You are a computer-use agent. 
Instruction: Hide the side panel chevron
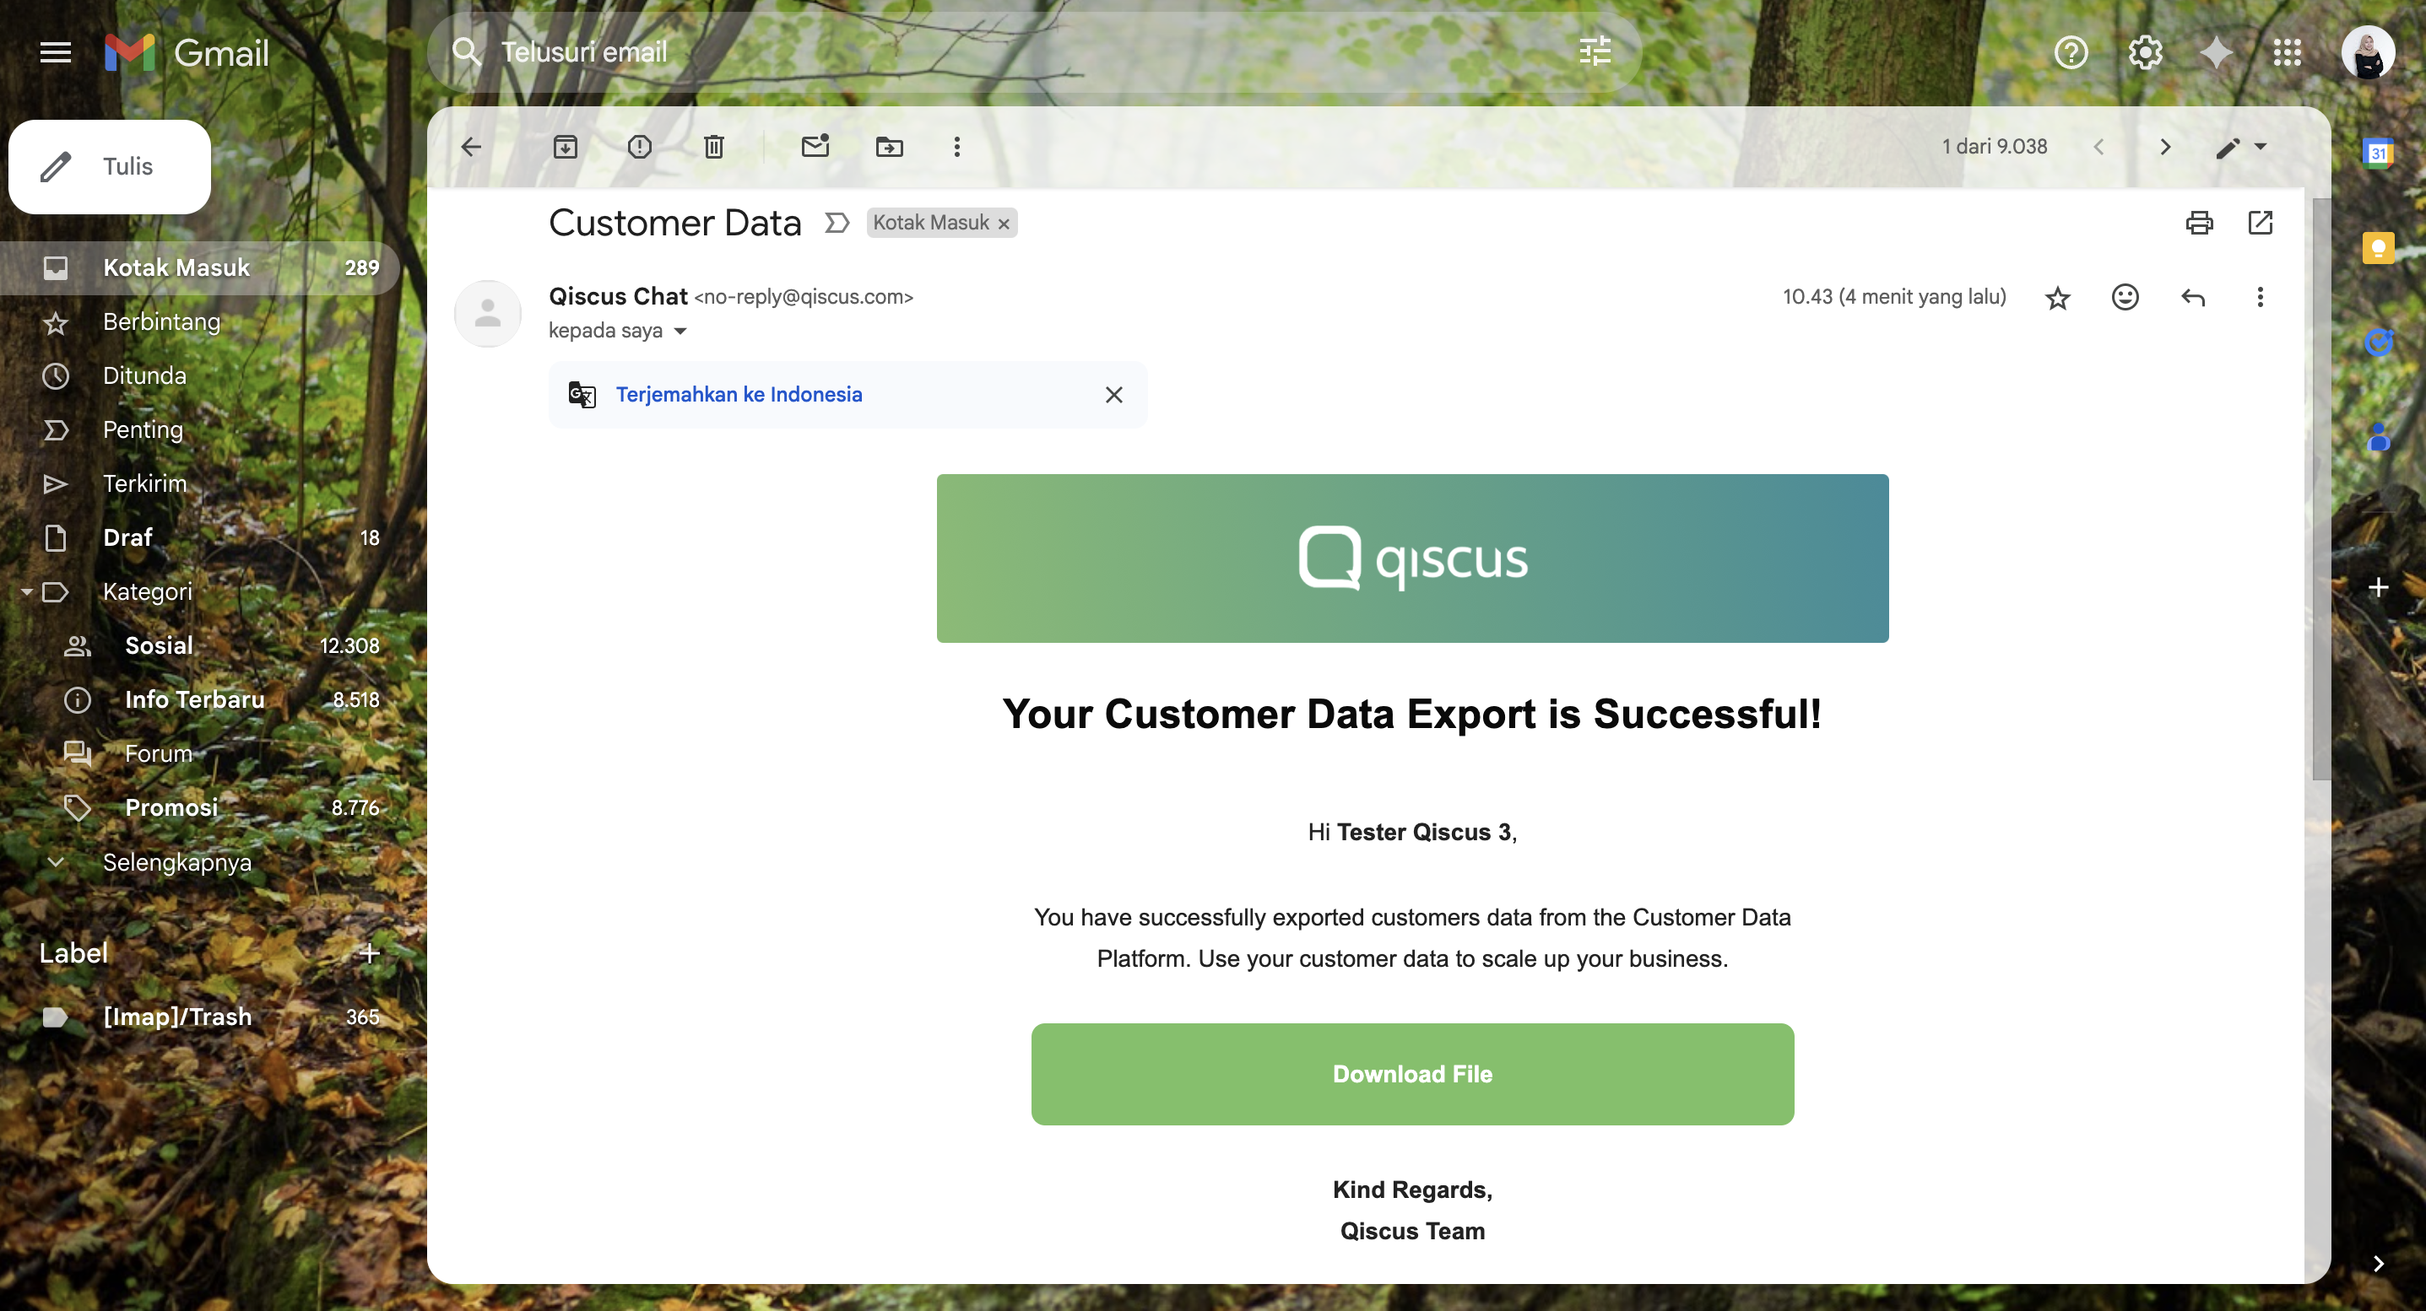2378,1264
